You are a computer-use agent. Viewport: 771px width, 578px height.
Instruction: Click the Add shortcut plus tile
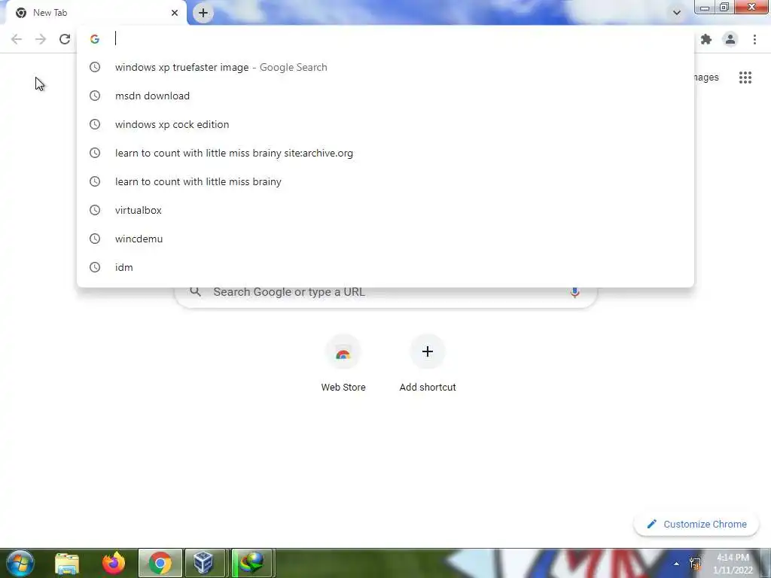point(428,363)
